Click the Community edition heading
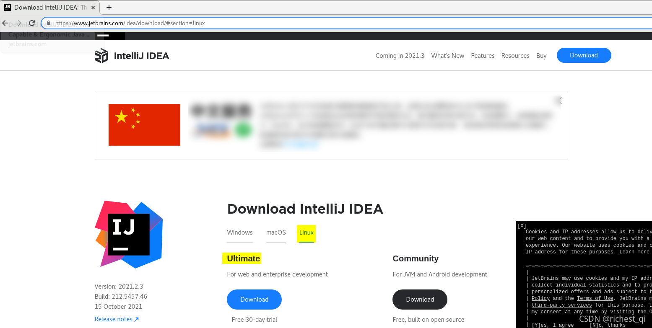The image size is (652, 328). coord(416,258)
